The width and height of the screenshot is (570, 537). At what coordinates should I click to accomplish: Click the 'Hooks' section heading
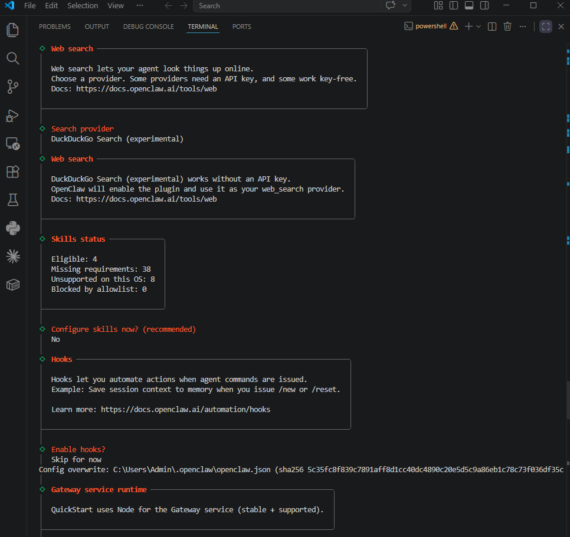pos(62,359)
